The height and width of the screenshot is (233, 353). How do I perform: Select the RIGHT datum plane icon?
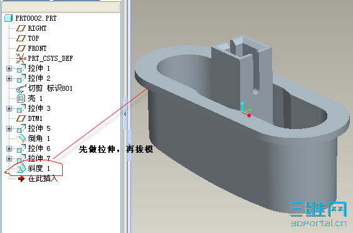click(x=21, y=28)
